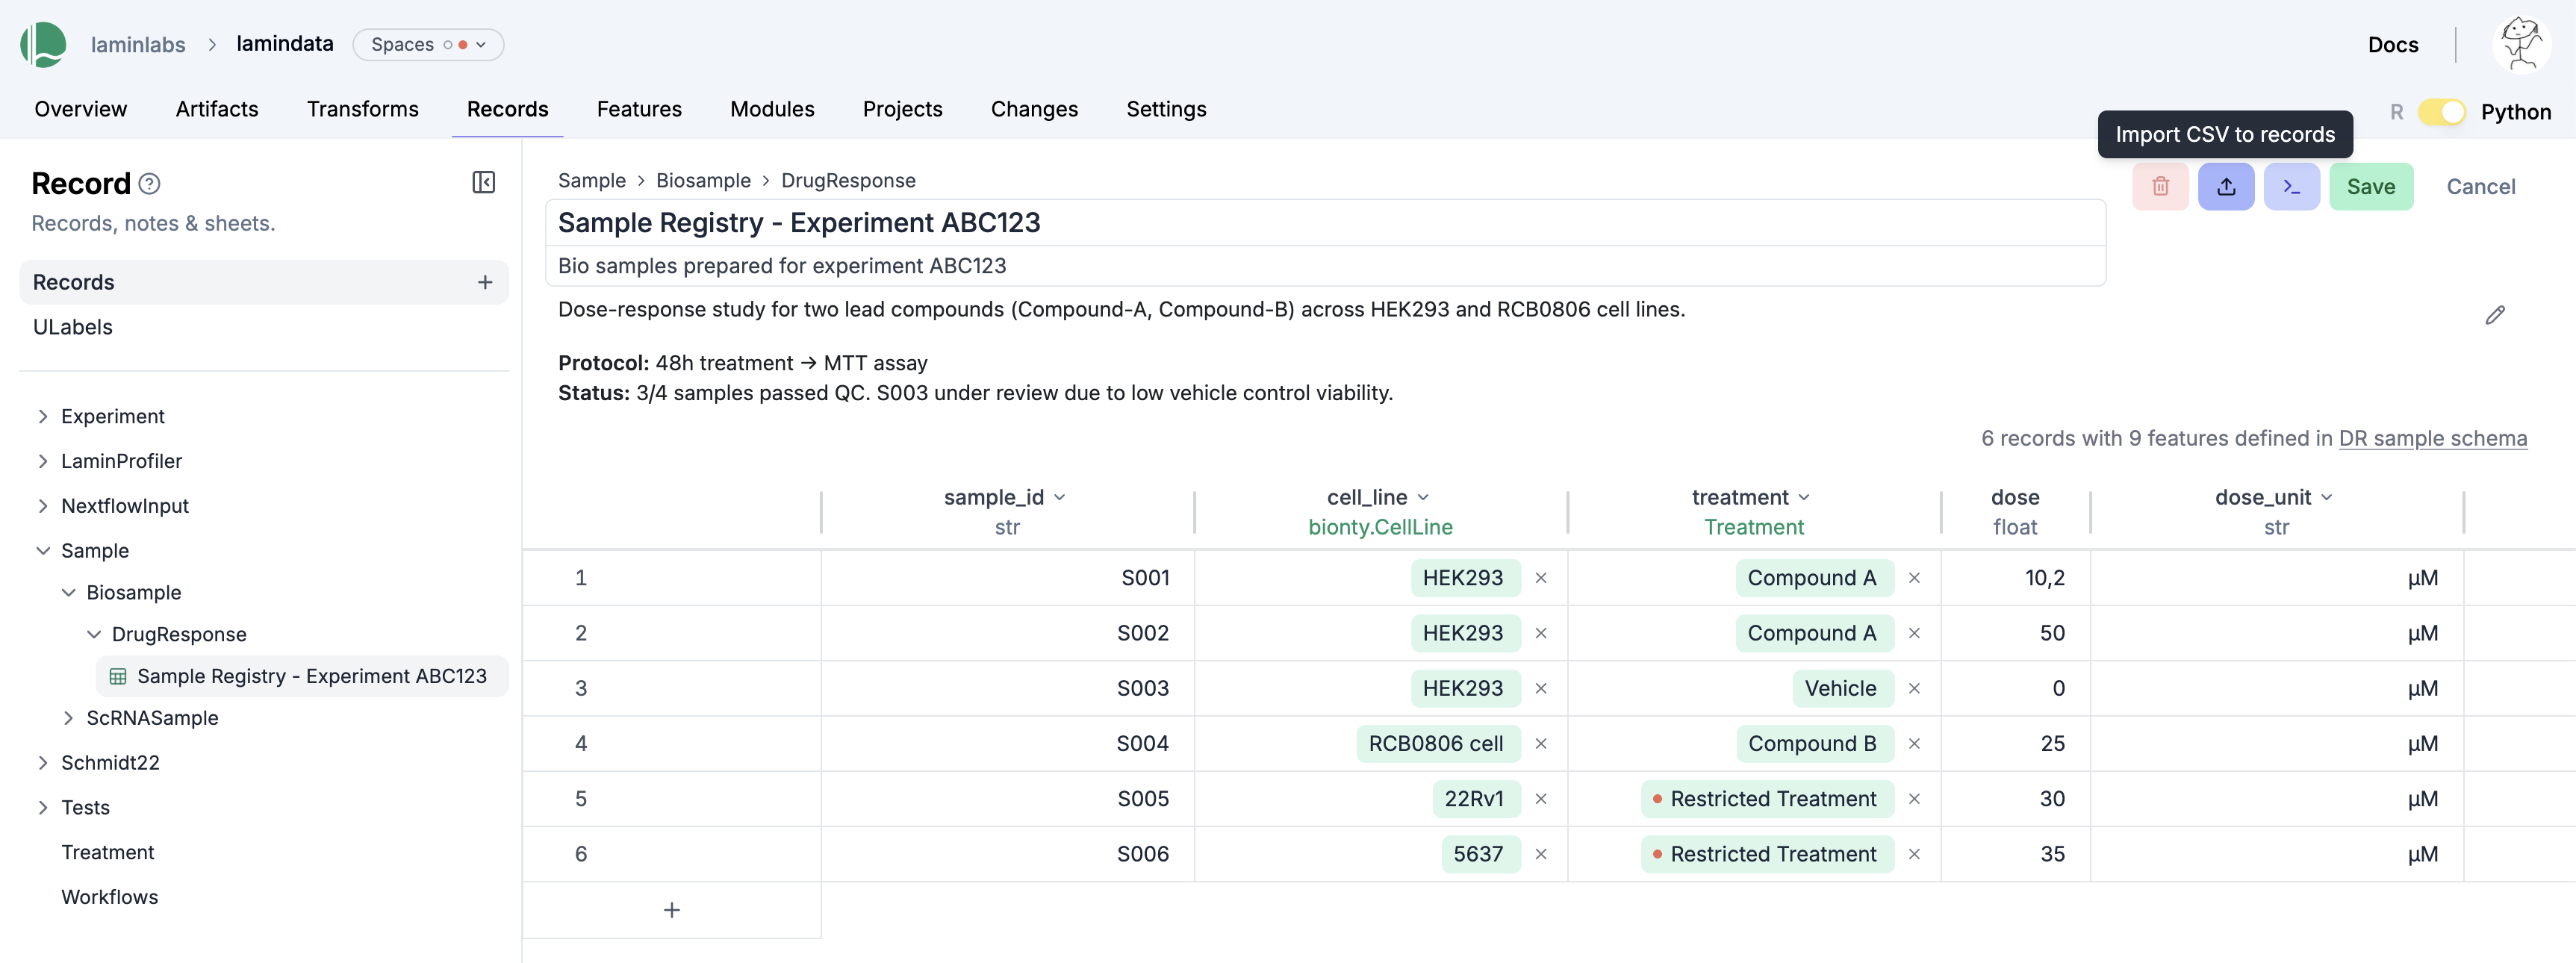
Task: Click the record title input field
Action: click(x=1324, y=223)
